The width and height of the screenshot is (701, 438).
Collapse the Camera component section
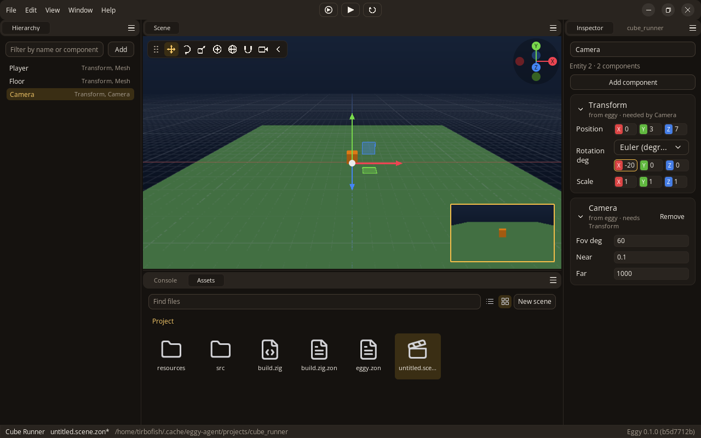pos(581,217)
